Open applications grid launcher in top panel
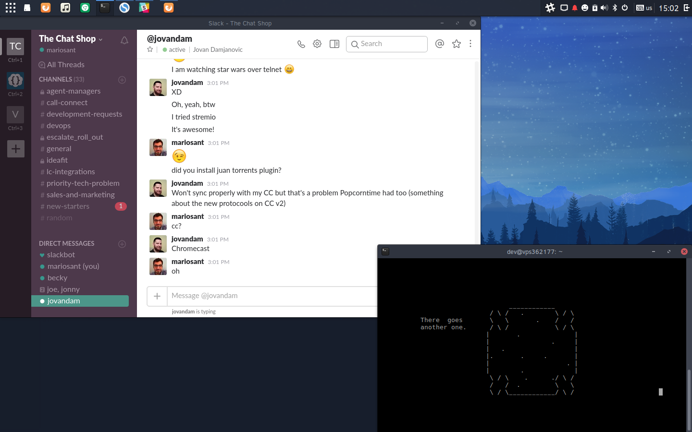692x432 pixels. click(11, 8)
